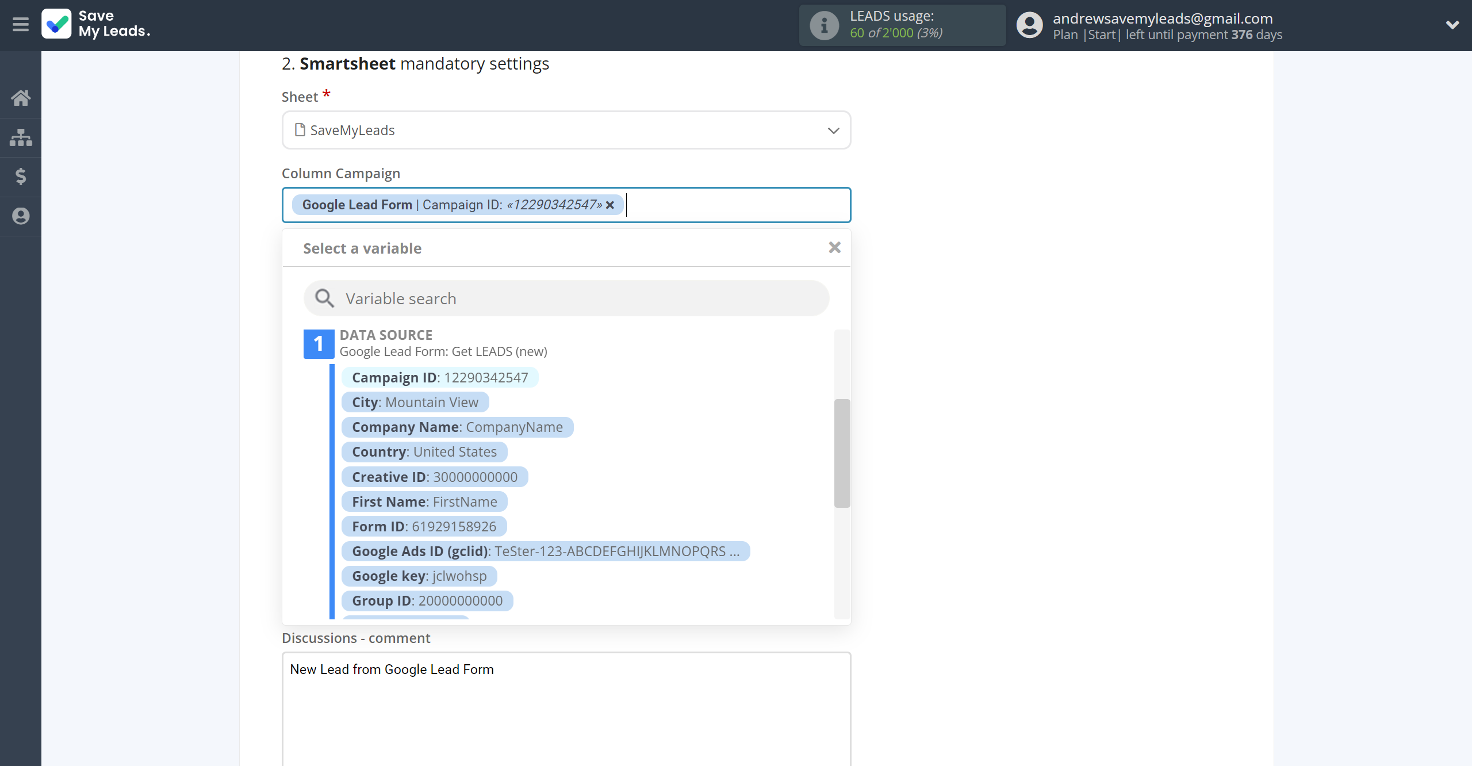1472x766 pixels.
Task: Close the Select a variable panel
Action: tap(834, 247)
